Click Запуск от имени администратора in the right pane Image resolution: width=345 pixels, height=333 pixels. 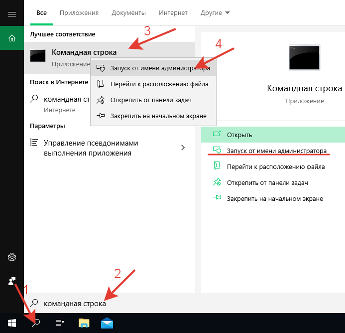coord(273,151)
